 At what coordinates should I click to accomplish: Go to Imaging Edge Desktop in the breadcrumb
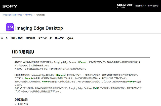coord(12,15)
